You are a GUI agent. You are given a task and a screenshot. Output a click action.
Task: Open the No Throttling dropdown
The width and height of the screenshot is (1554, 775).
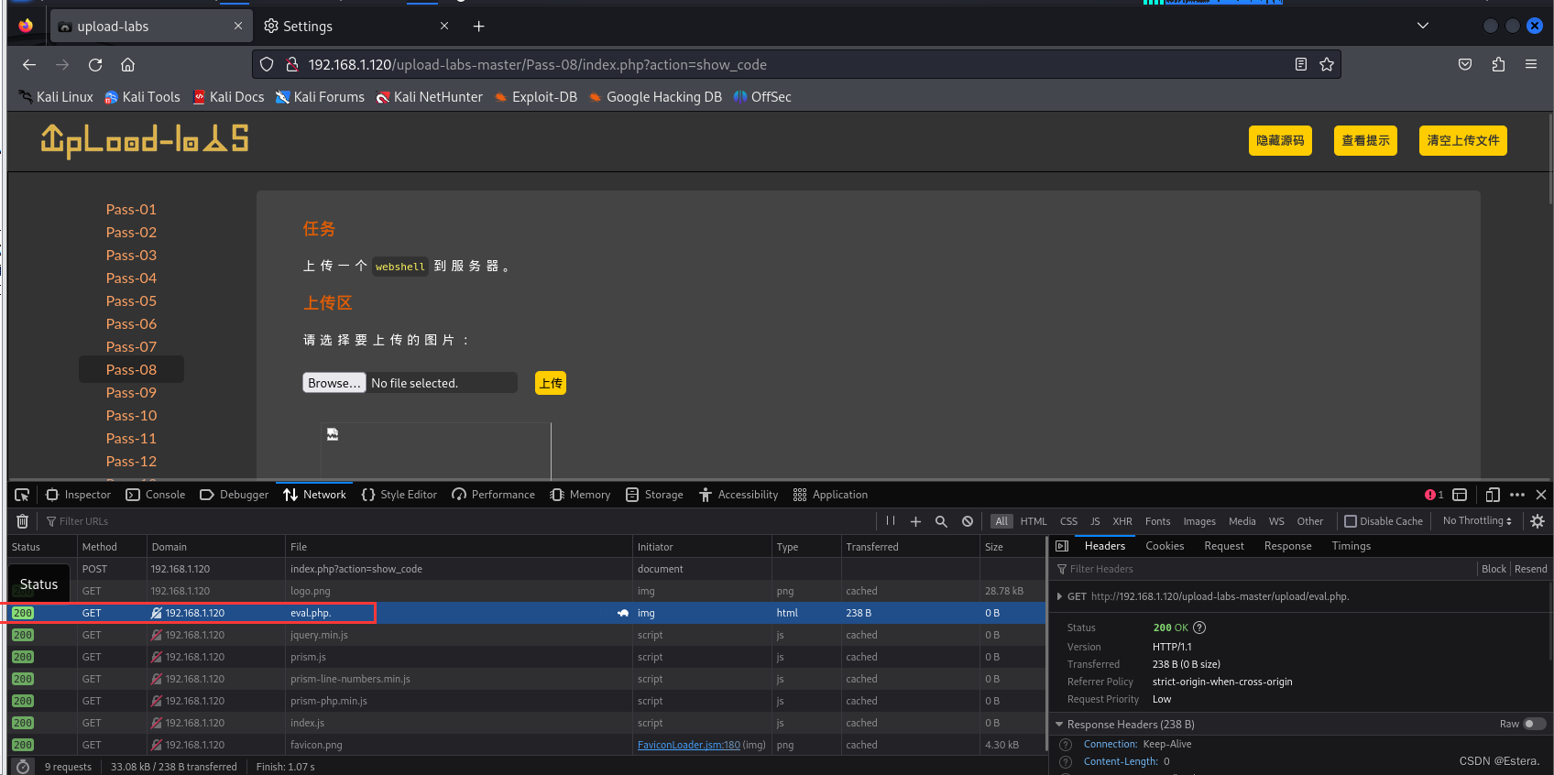(1477, 520)
